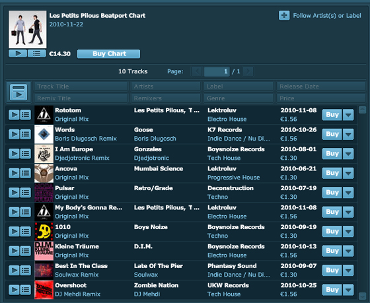370x303 pixels.
Task: Open Les Petits Pilous chart cover image
Action: tap(28, 30)
